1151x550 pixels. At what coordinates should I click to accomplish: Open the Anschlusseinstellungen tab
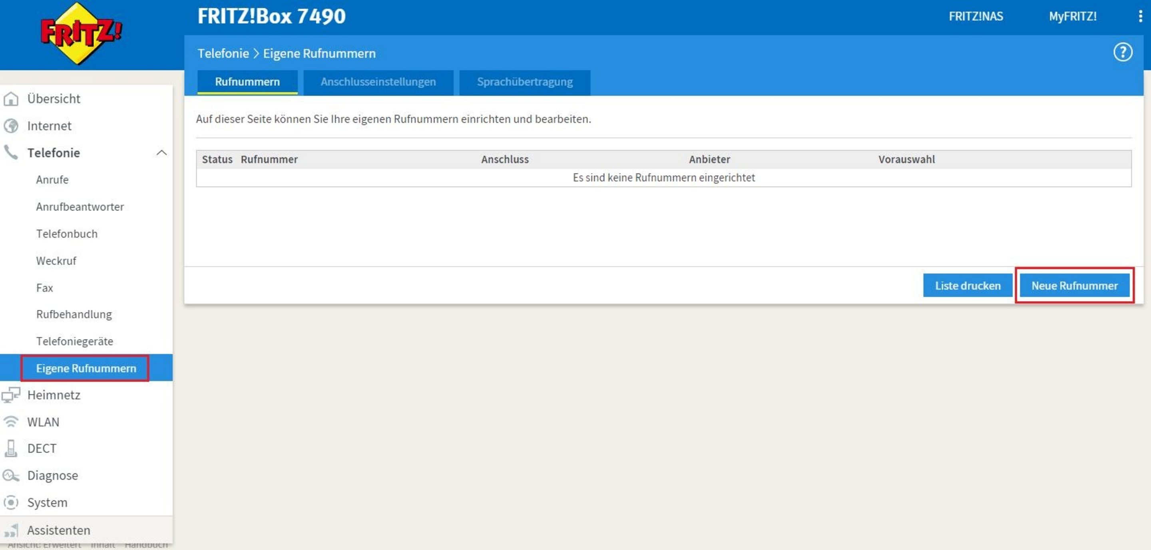click(x=378, y=82)
